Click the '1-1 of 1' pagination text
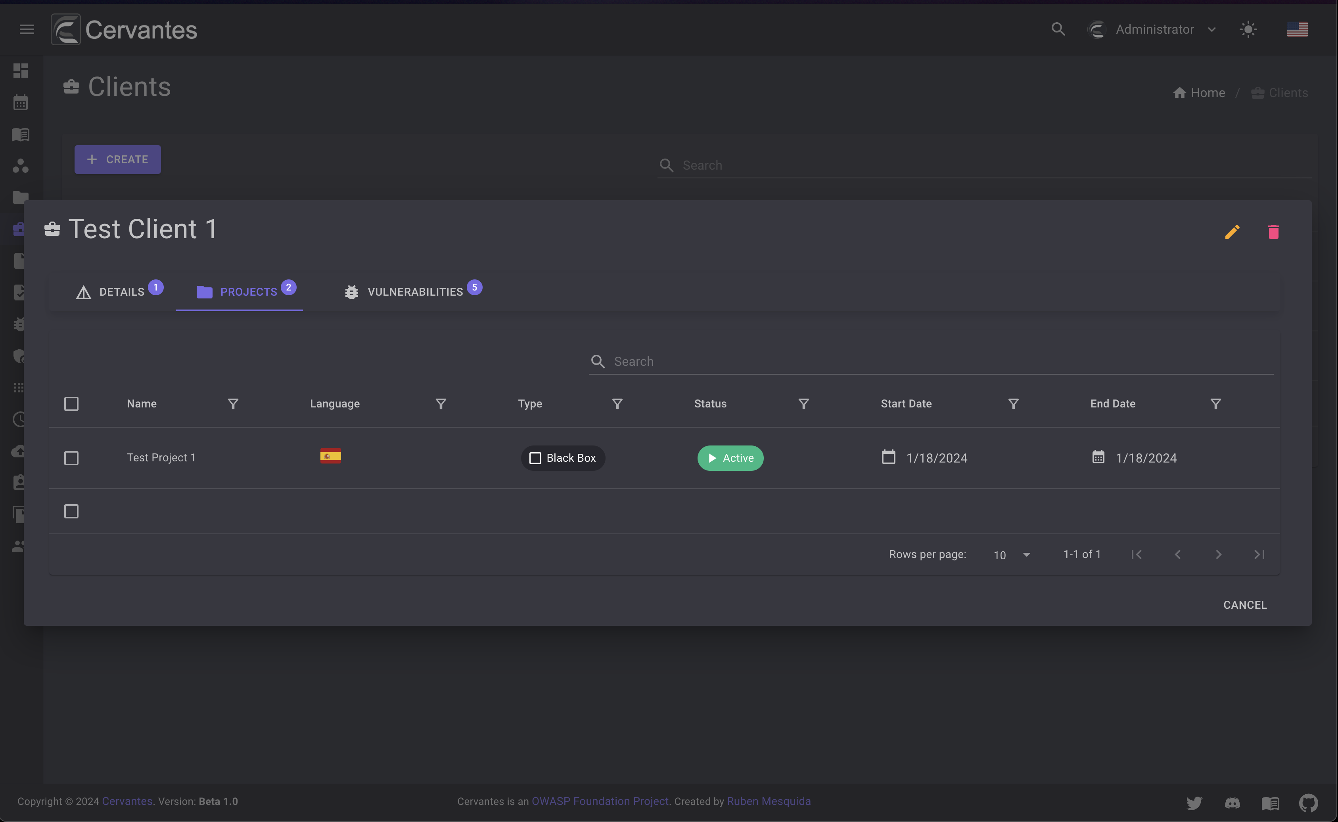The image size is (1338, 822). [x=1082, y=554]
